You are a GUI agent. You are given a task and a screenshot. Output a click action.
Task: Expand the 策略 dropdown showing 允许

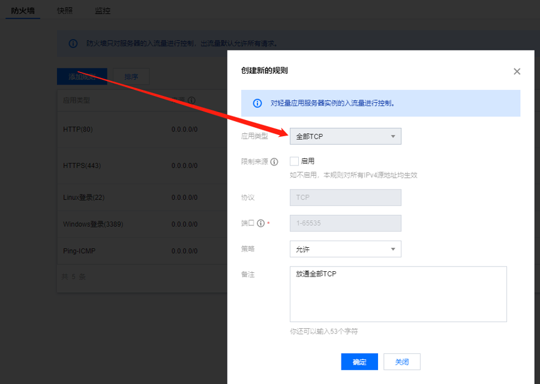(345, 249)
